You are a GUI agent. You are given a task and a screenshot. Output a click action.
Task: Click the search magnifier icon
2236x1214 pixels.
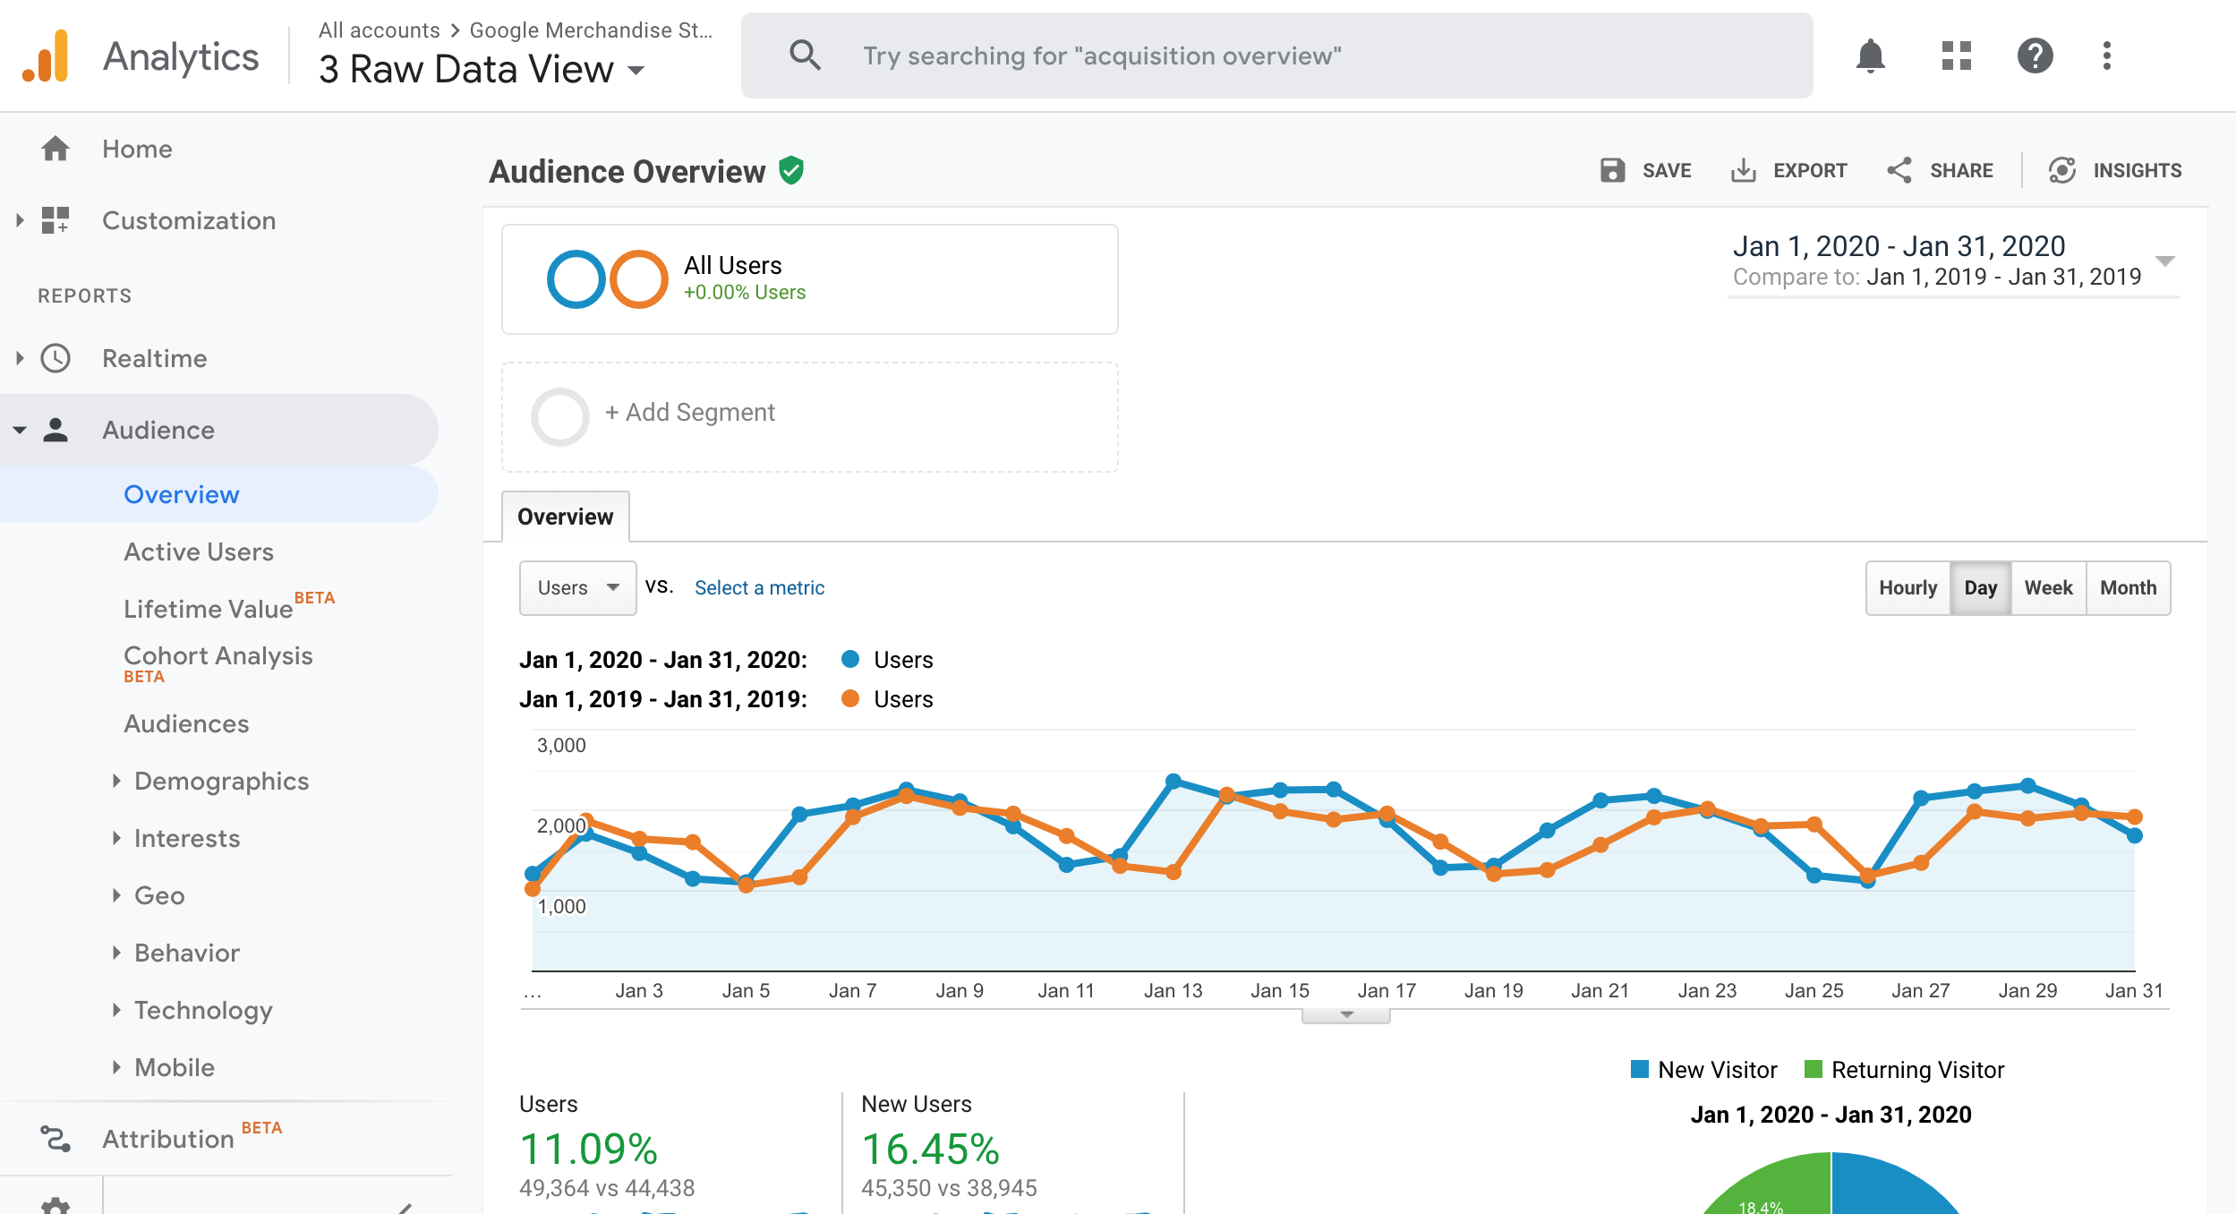(805, 56)
